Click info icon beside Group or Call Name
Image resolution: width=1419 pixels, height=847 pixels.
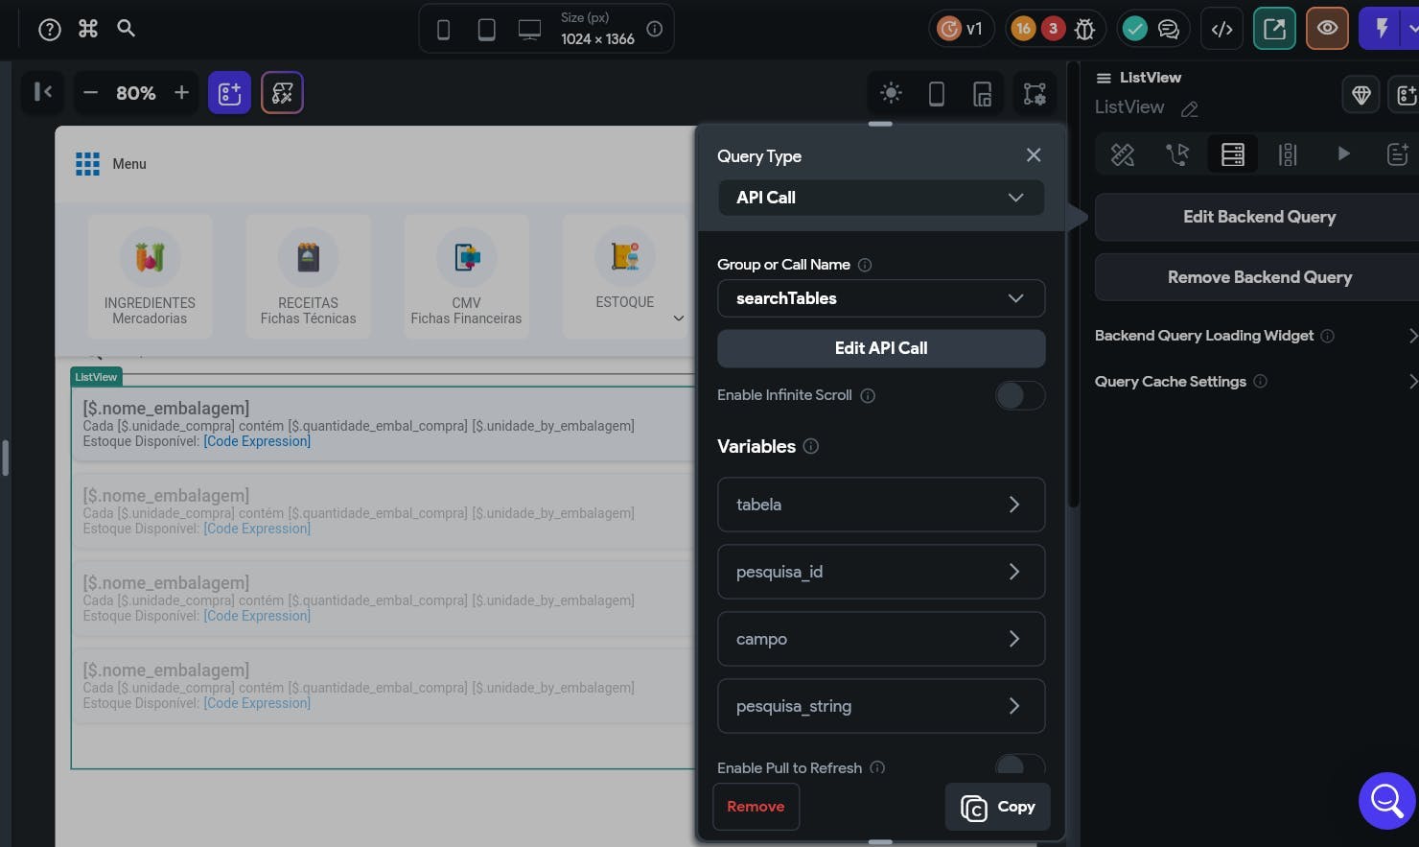coord(865,265)
